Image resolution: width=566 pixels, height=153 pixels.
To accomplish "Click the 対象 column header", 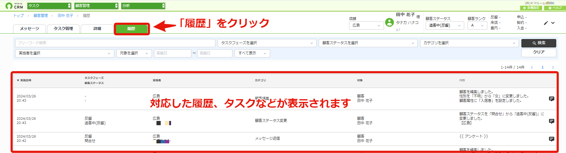I will click(x=360, y=80).
